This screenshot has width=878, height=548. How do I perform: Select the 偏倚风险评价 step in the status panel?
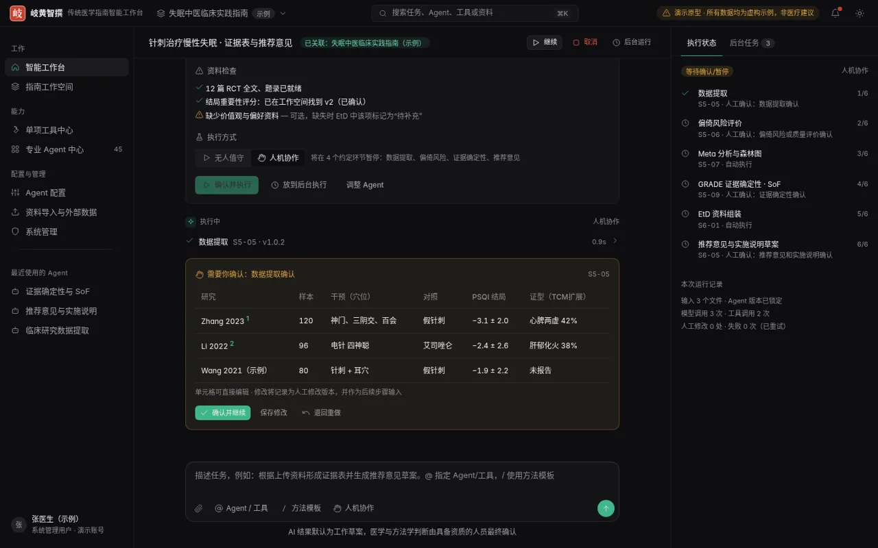tap(774, 128)
